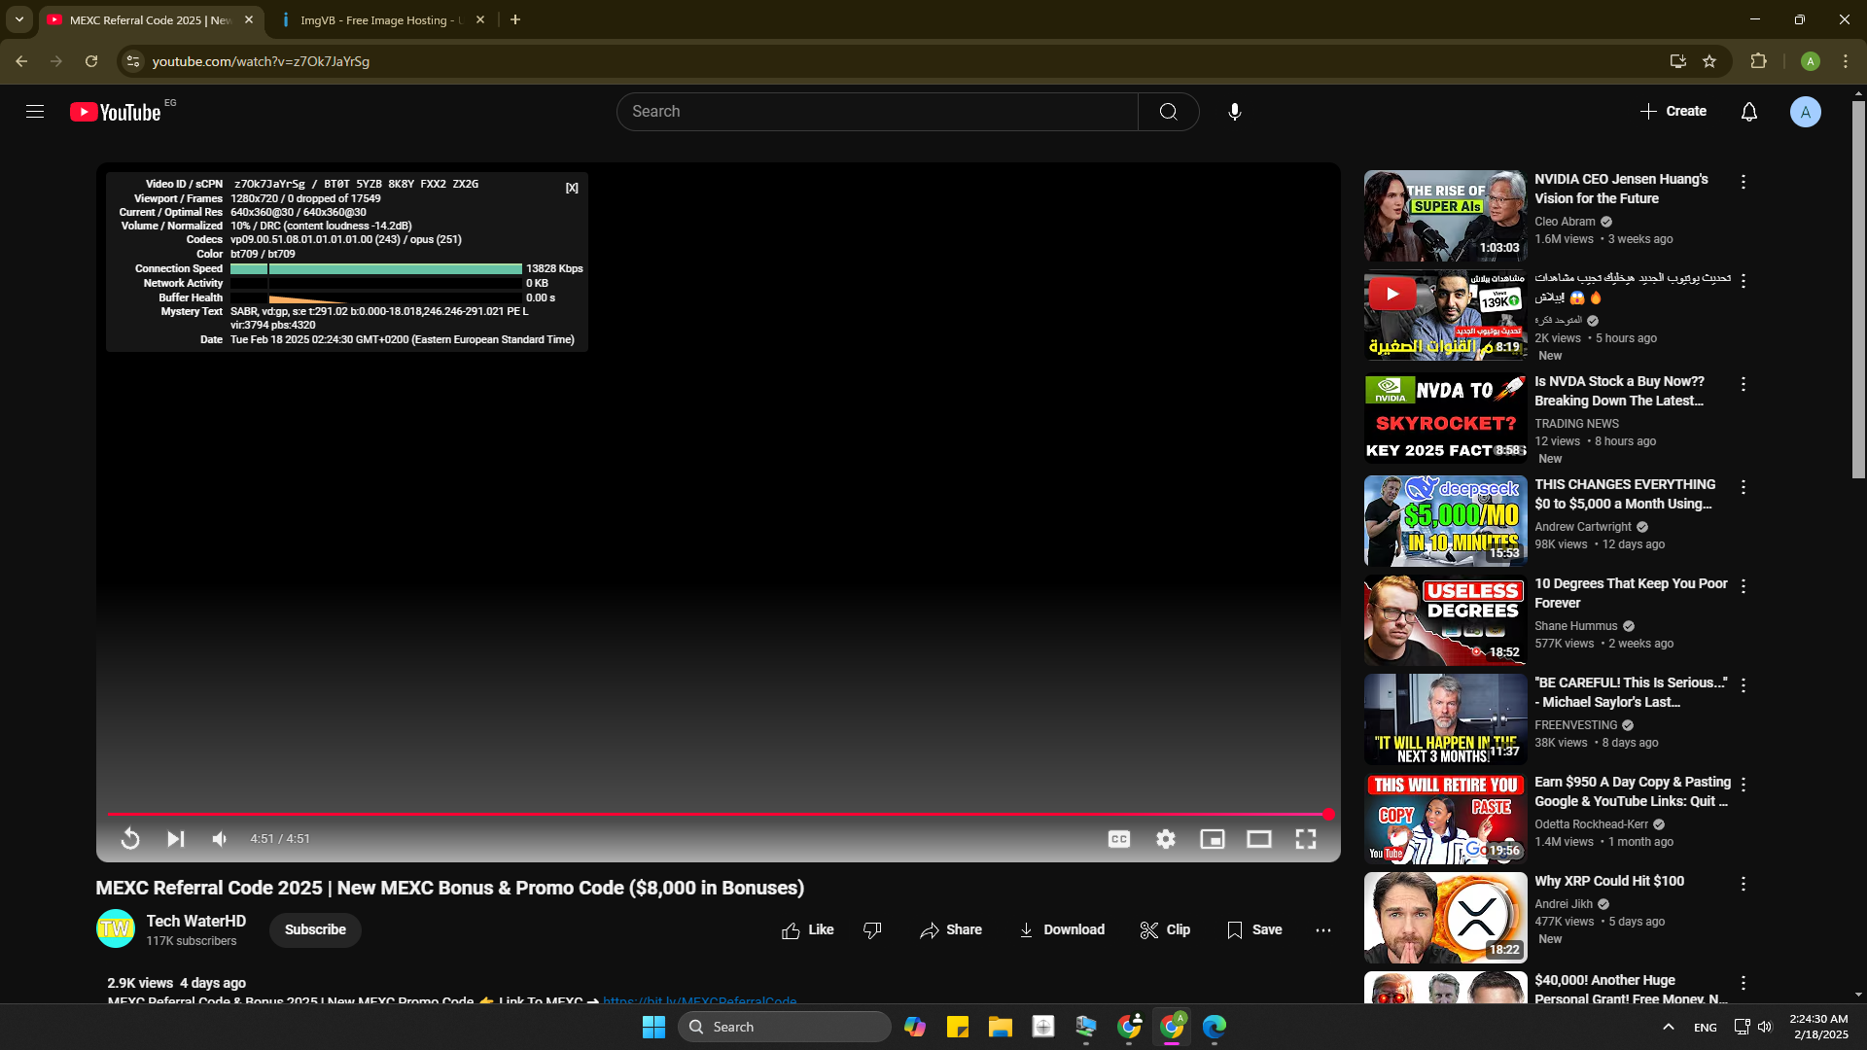Screen dimensions: 1867x1050
Task: Open player settings gear icon
Action: click(1166, 839)
